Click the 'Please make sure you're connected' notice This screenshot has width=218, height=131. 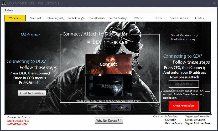pyautogui.click(x=108, y=101)
